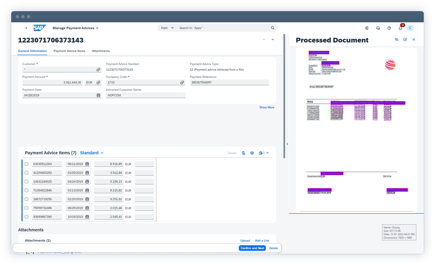Open date picker for row 93699887390

pos(87,217)
